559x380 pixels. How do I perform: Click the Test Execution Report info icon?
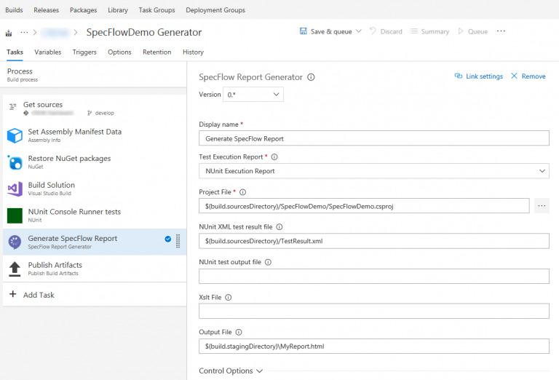click(274, 157)
